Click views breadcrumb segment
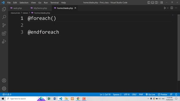Viewport: 180px width, 101px height. [25, 13]
